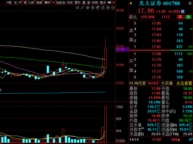The image size is (193, 144).
Task: Click the 窗 window button
Action: tap(89, 3)
